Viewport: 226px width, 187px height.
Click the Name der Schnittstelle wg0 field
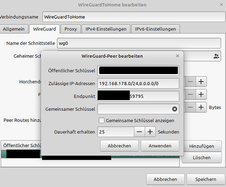click(x=139, y=43)
